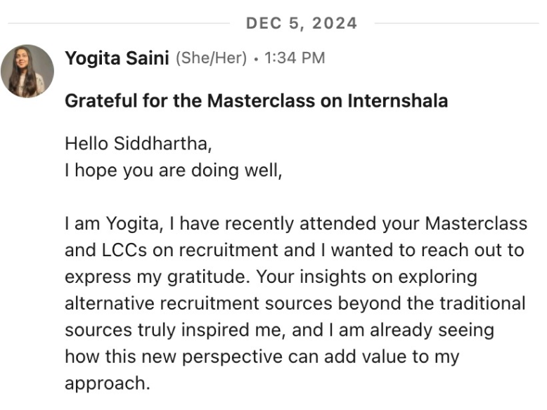Open Yogita Saini's profile photo
547x410 pixels.
27,71
